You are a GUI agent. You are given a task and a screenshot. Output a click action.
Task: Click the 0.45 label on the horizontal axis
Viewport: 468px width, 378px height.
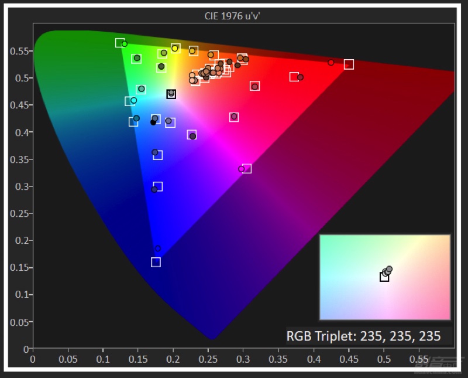(x=349, y=359)
